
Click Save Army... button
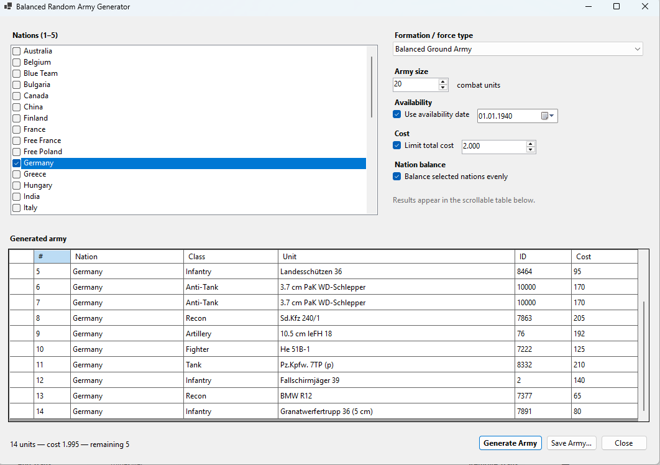click(x=571, y=443)
